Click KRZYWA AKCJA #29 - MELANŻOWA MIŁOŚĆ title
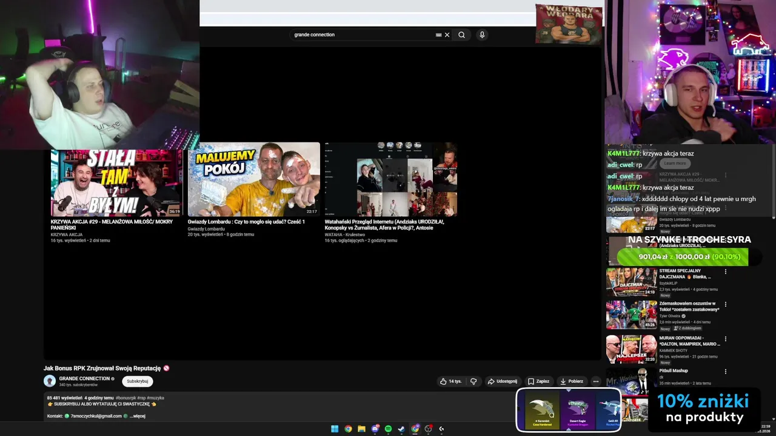This screenshot has width=776, height=436. (x=112, y=225)
